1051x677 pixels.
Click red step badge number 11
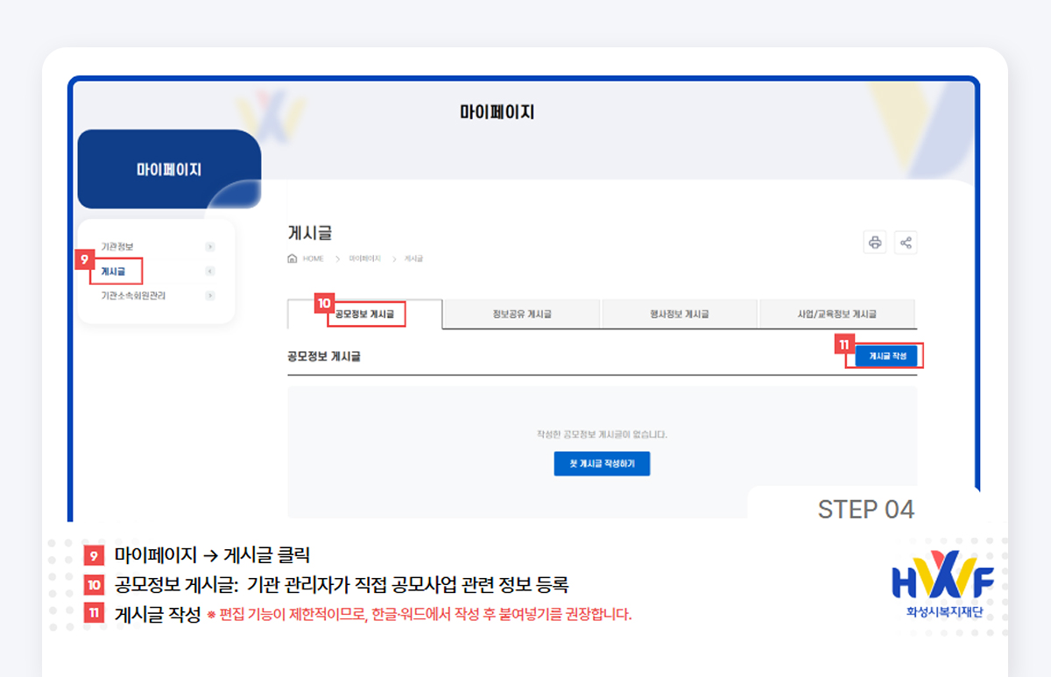click(x=843, y=345)
